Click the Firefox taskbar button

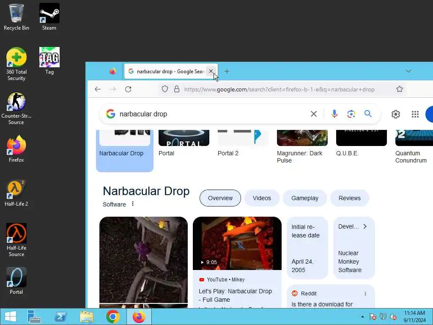(x=139, y=317)
